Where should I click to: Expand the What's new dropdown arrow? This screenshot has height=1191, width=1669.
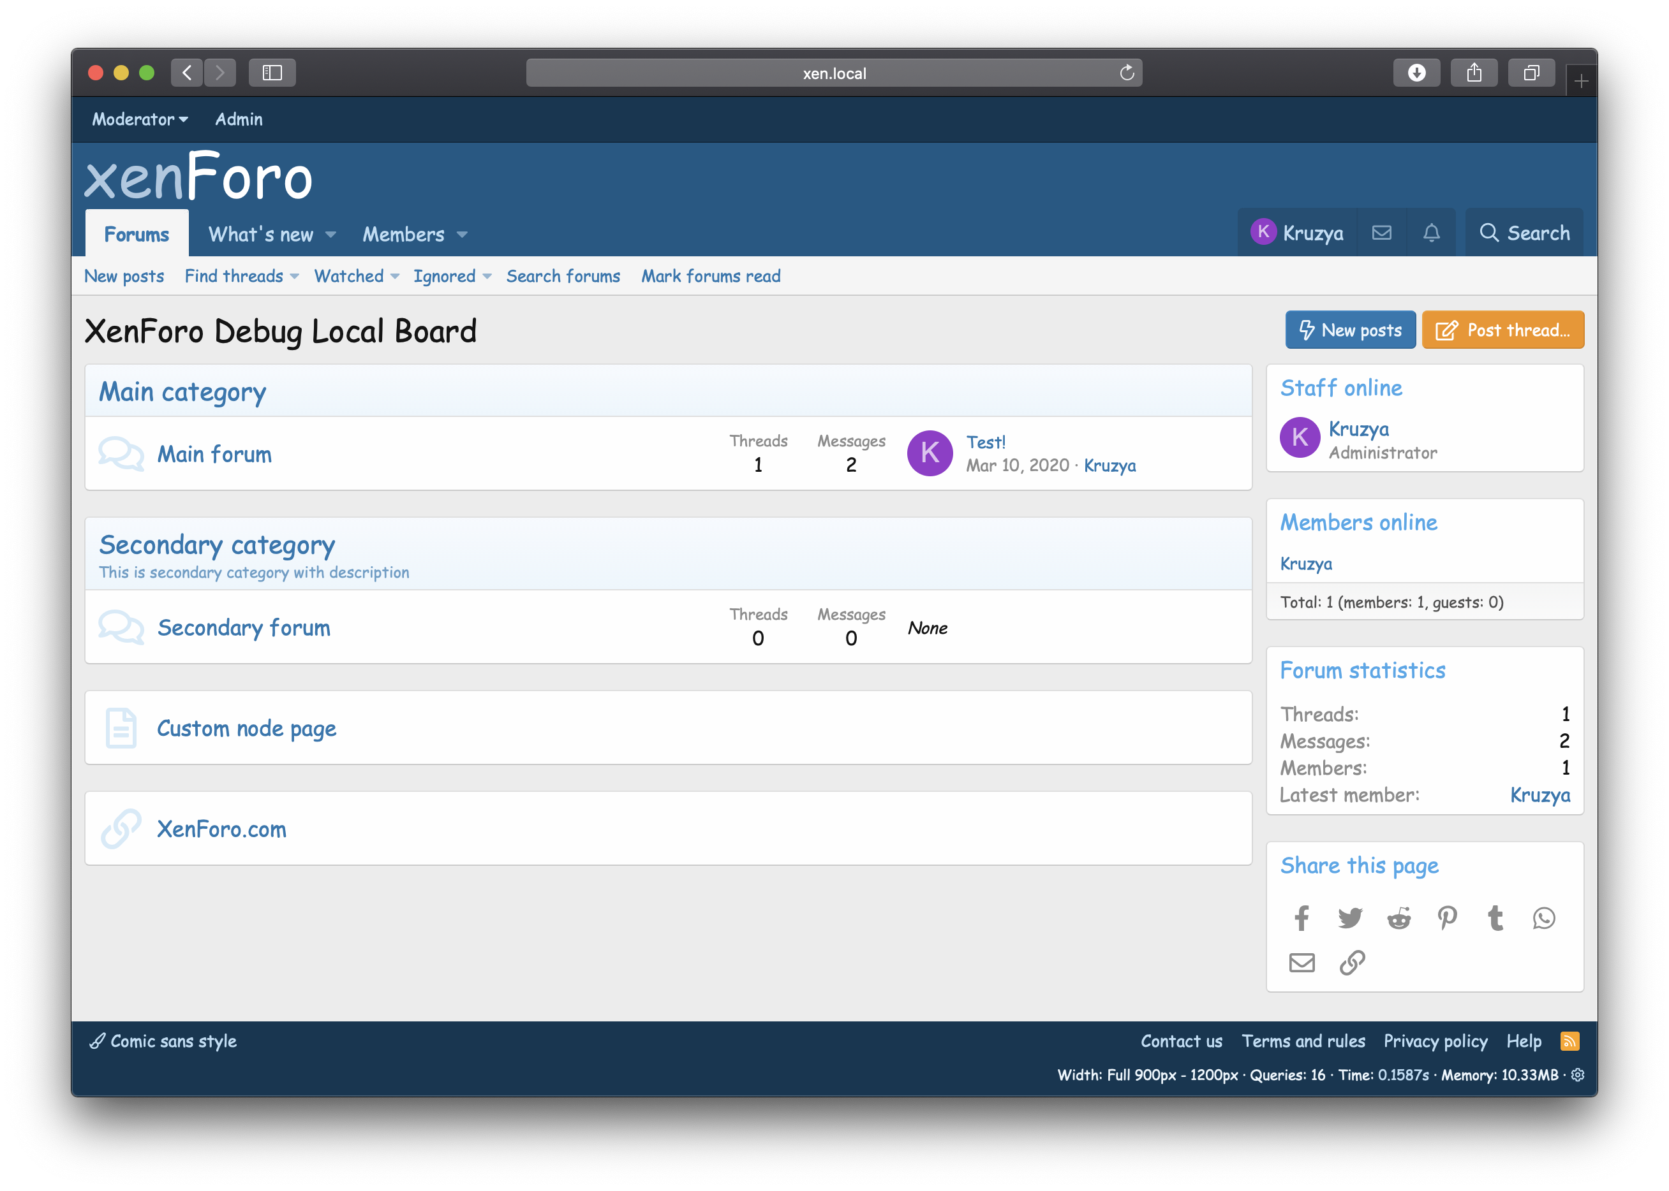pos(331,235)
